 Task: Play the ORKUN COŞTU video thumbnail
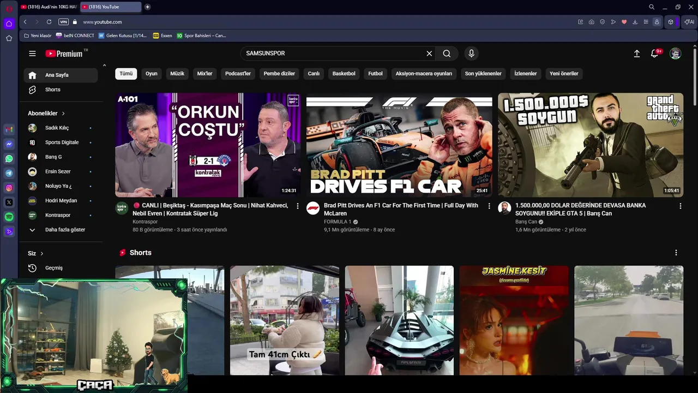[x=208, y=145]
